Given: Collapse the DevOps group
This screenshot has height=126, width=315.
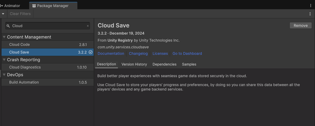Looking at the screenshot, I should coord(4,75).
